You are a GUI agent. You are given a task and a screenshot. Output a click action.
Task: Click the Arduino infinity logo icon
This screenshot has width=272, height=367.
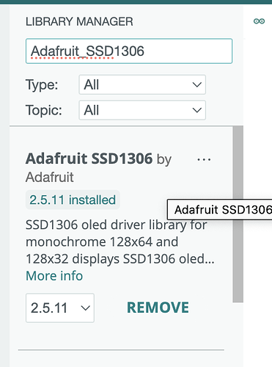pos(259,21)
